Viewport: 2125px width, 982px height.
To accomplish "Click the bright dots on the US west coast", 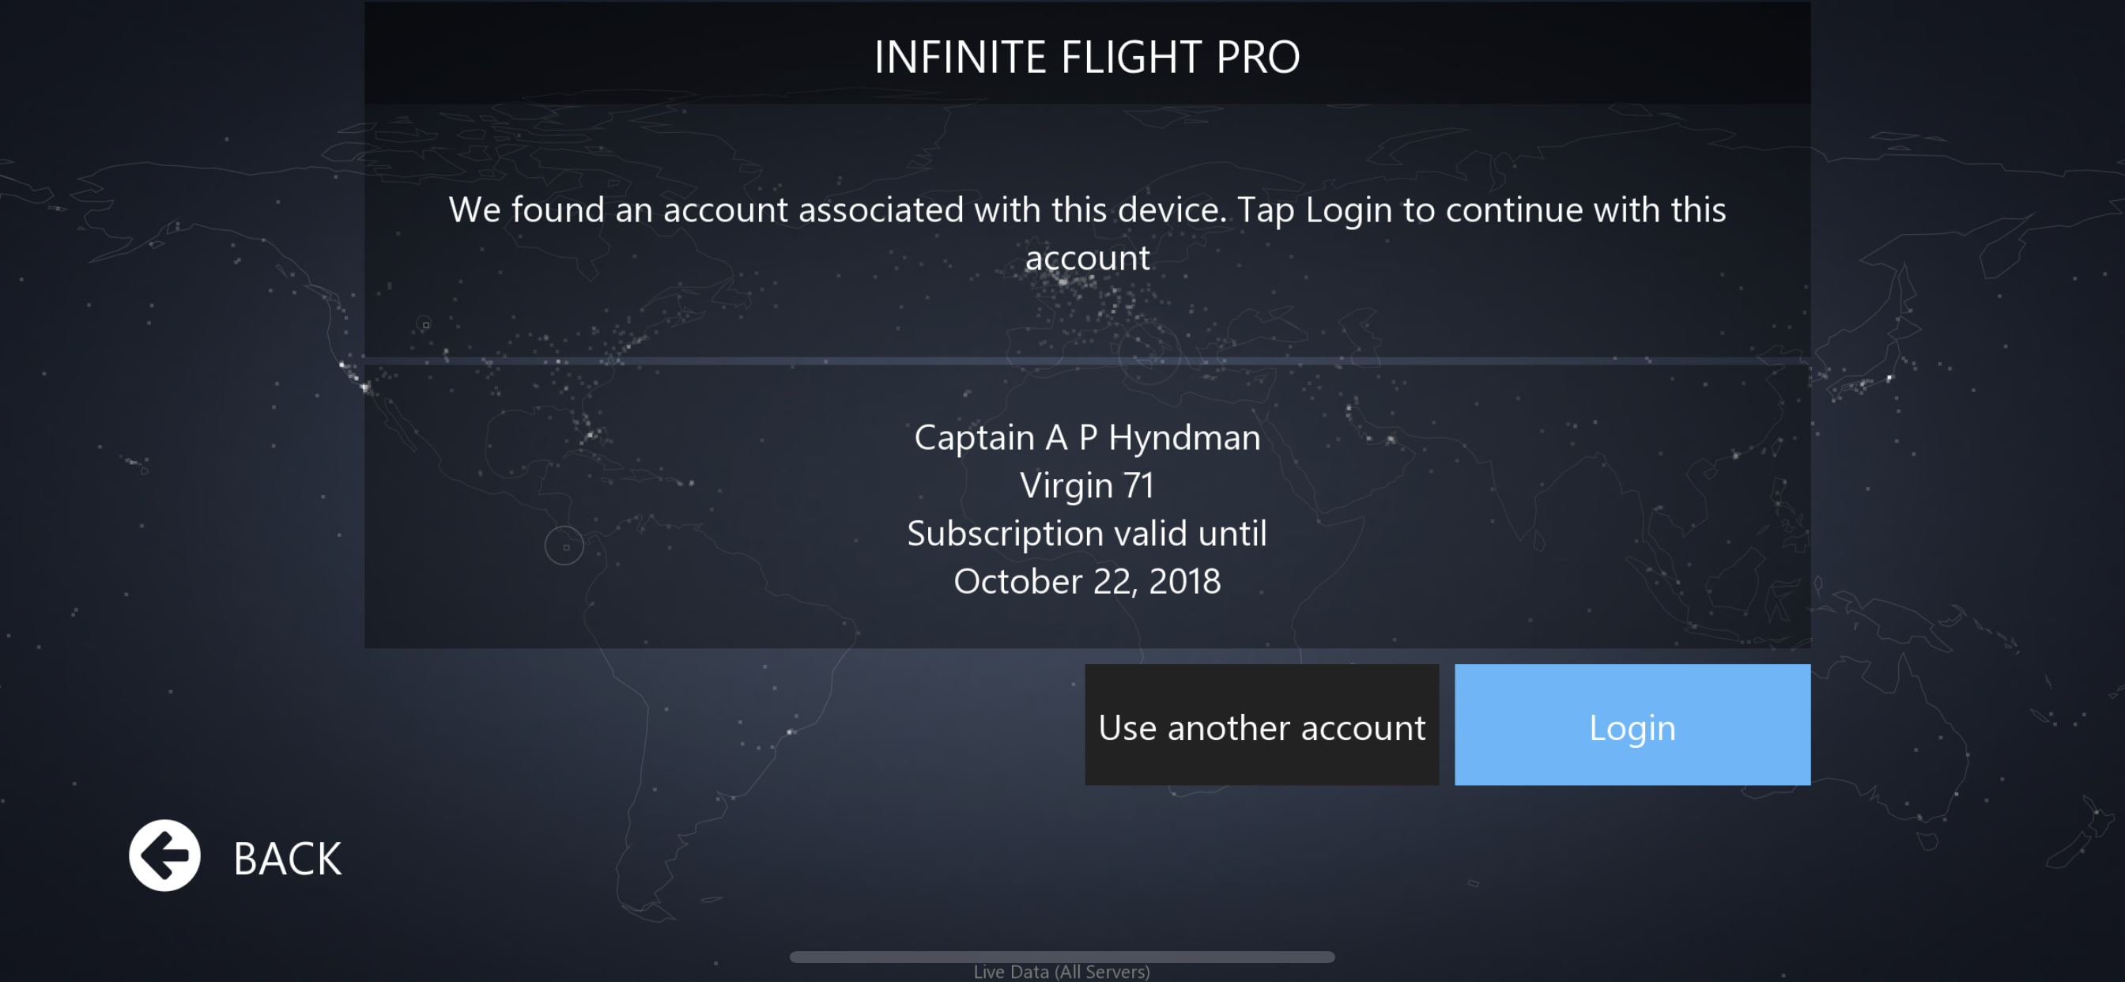I will pos(355,376).
